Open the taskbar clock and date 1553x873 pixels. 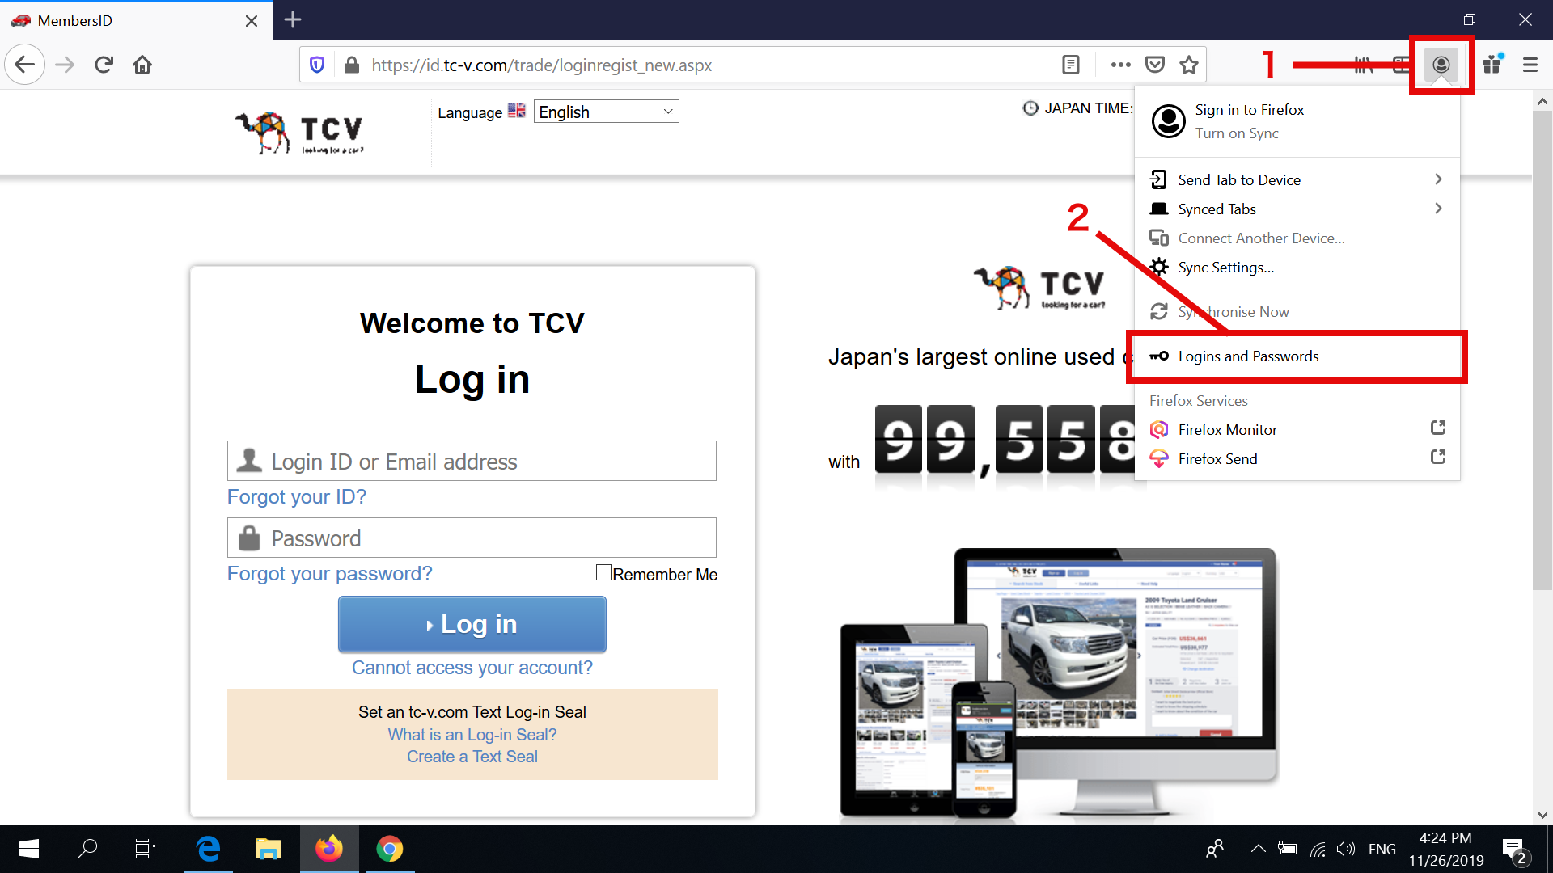point(1446,849)
